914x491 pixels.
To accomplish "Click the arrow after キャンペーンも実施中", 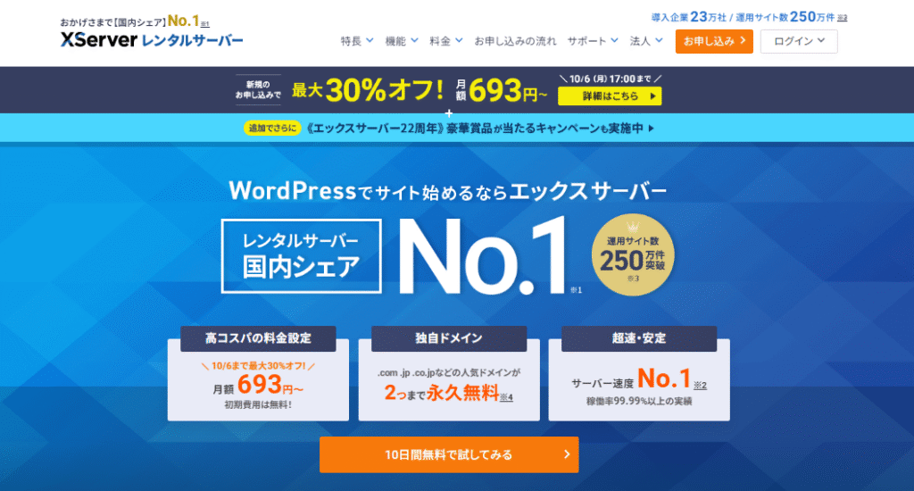I will (651, 129).
